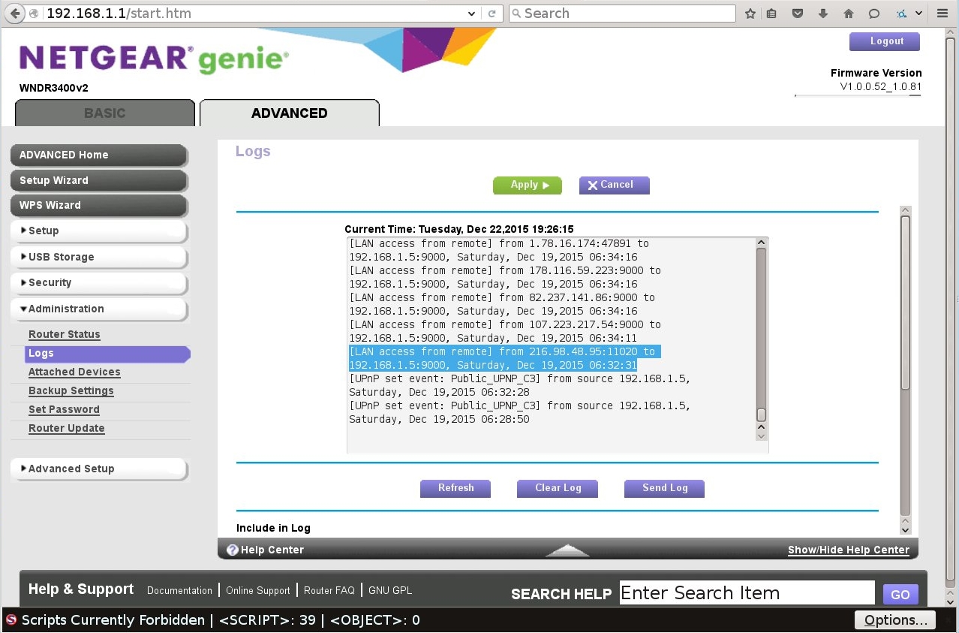The height and width of the screenshot is (633, 959).
Task: Expand the Setup menu section
Action: (x=99, y=231)
